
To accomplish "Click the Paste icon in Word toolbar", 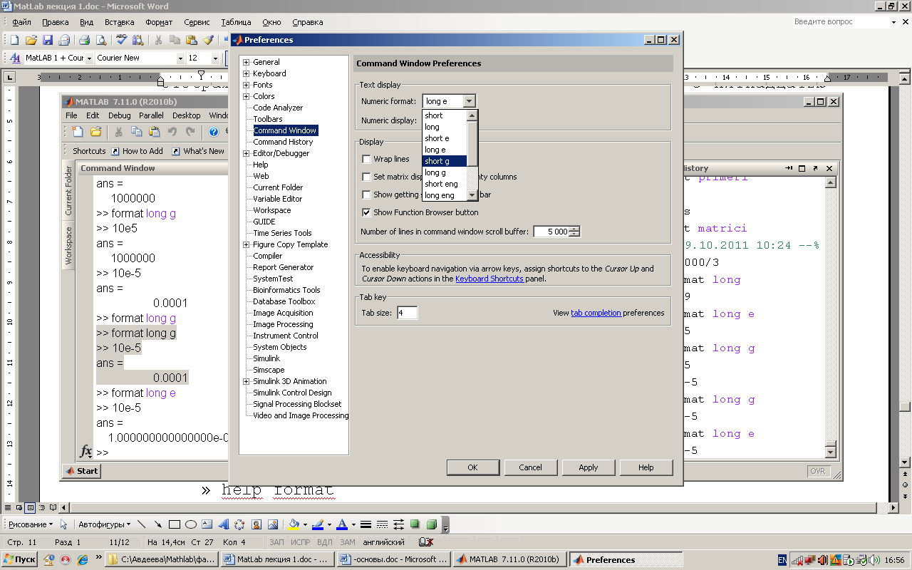I will (x=191, y=41).
